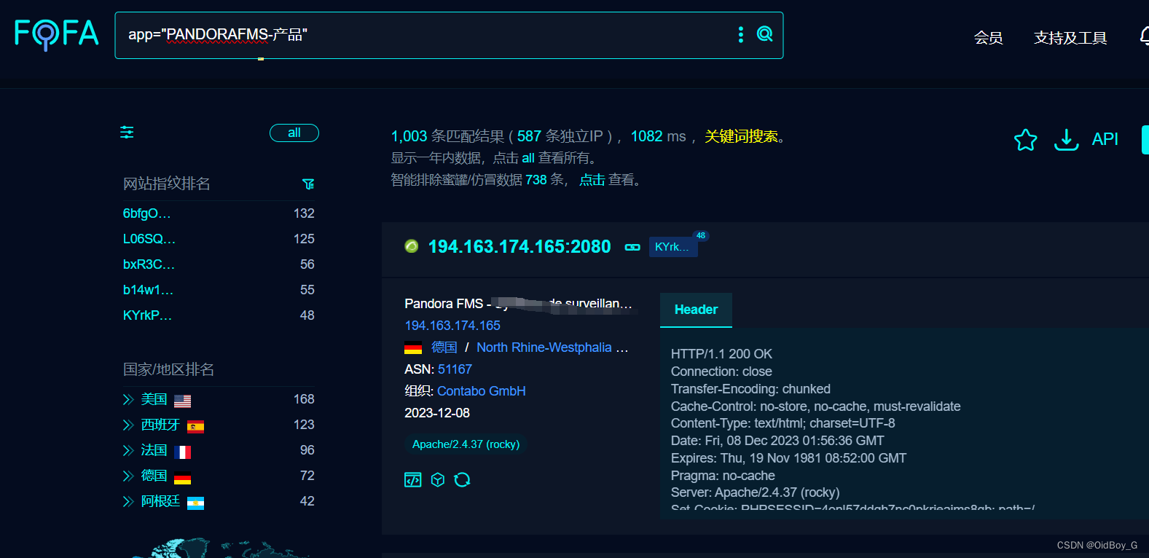Toggle the all filter pill
1149x558 pixels.
pos(294,133)
